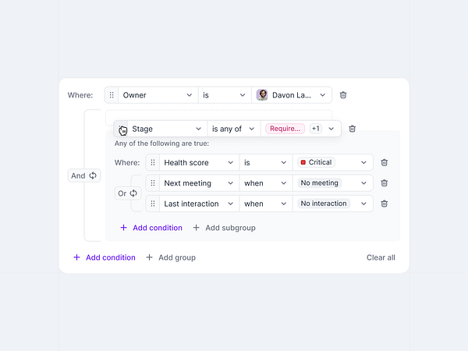Open the Davon La... owner value selector
Image resolution: width=468 pixels, height=351 pixels.
point(292,95)
